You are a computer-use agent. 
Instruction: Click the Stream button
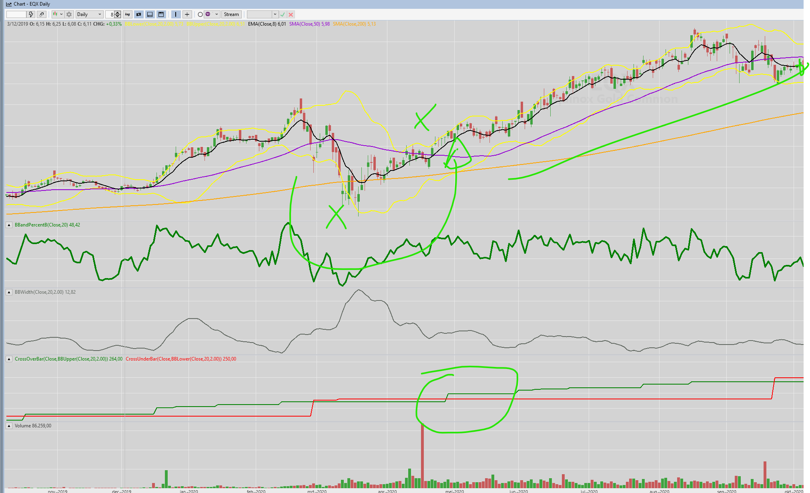point(231,14)
